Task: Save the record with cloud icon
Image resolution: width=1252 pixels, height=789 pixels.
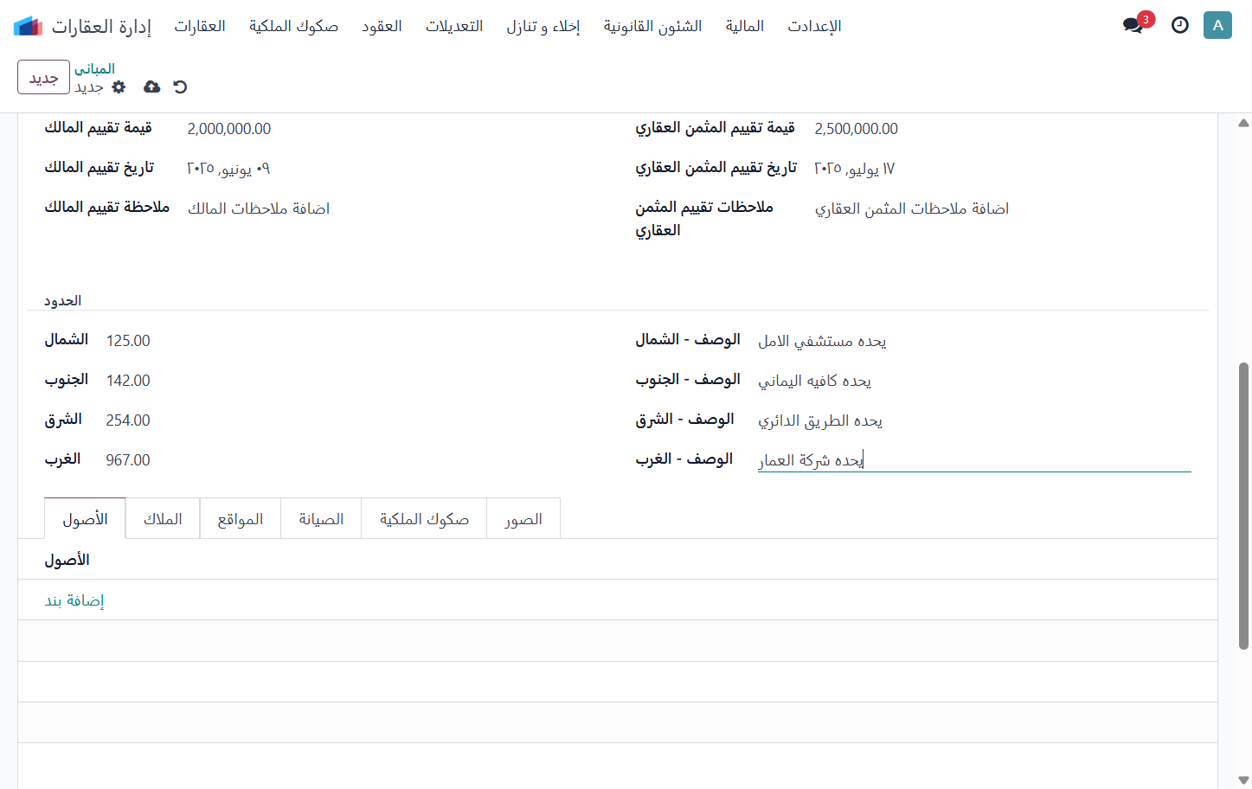Action: tap(151, 87)
